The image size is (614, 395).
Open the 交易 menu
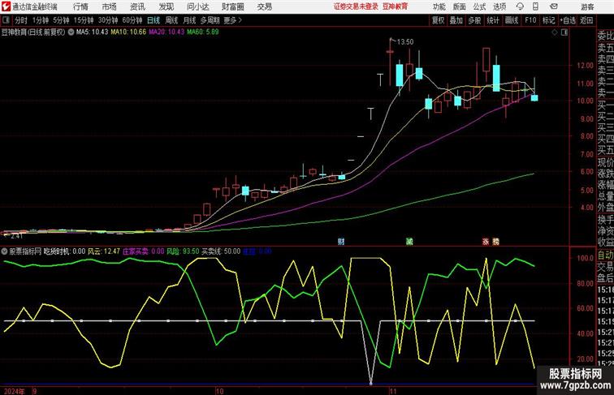click(265, 6)
